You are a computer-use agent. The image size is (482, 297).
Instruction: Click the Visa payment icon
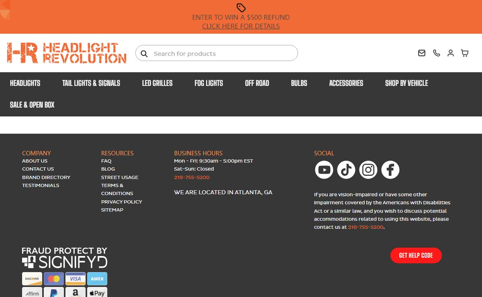coord(76,279)
